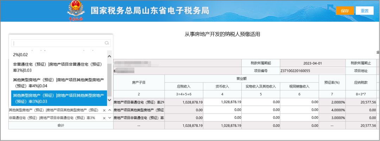Click 视同销售收入 cell in third row
This screenshot has height=141, width=380.
click(299, 117)
